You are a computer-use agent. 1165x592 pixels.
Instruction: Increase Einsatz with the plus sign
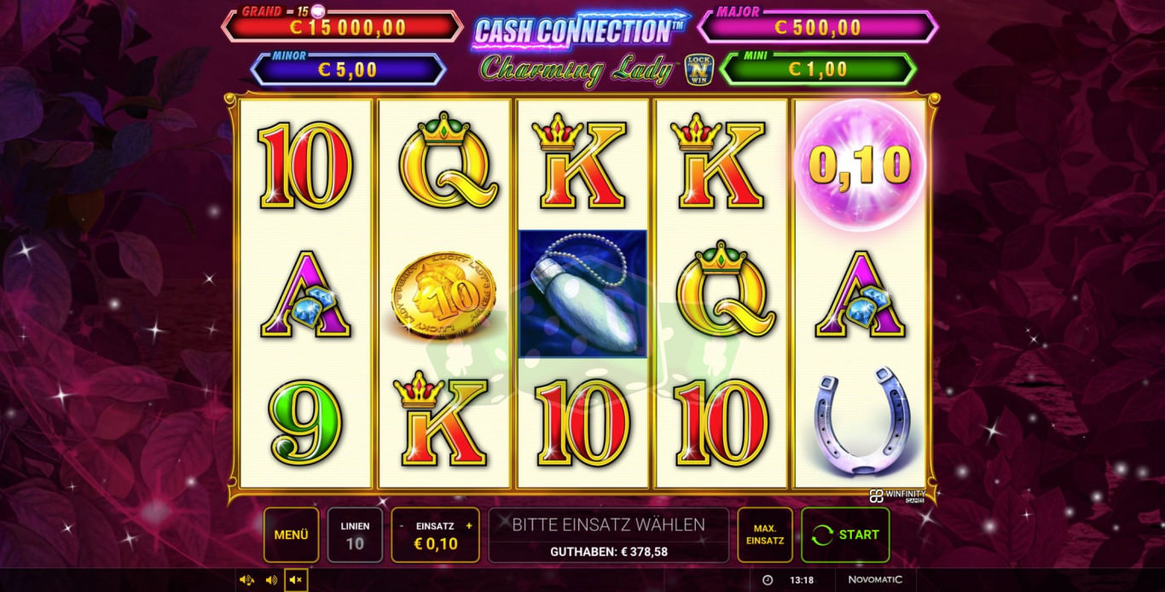(x=468, y=526)
